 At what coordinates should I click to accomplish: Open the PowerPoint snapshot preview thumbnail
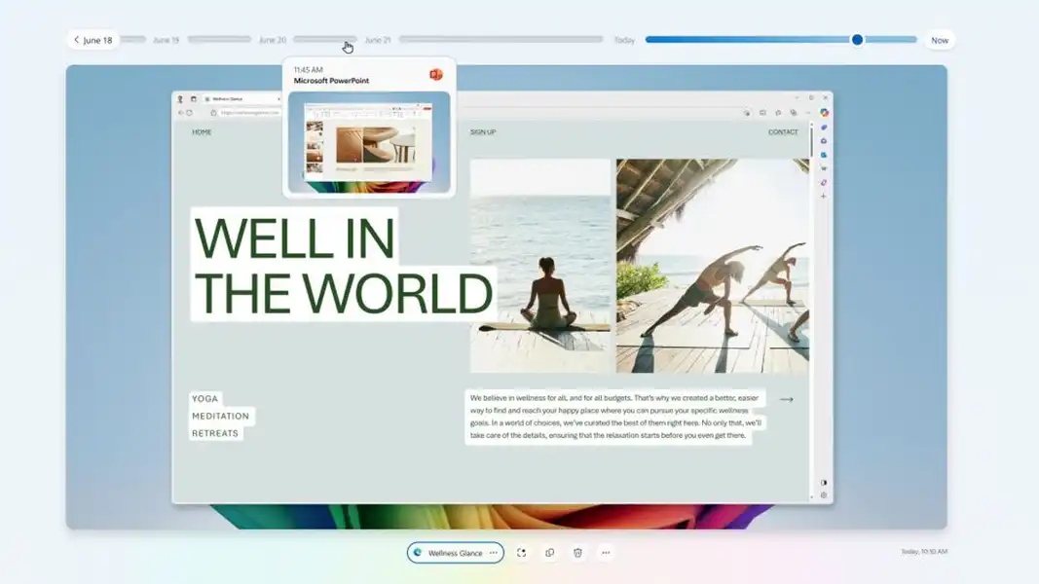point(369,141)
